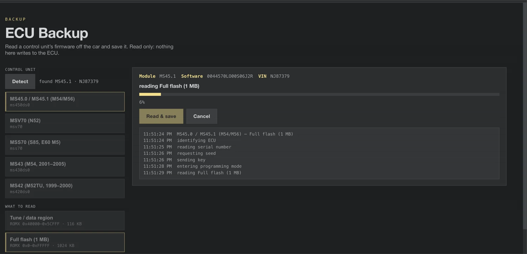The height and width of the screenshot is (254, 527).
Task: Click 'found MS45.1 · NJ87379' status text
Action: point(69,81)
